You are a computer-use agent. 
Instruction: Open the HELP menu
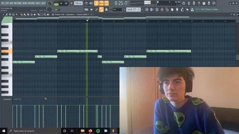[x=43, y=3]
